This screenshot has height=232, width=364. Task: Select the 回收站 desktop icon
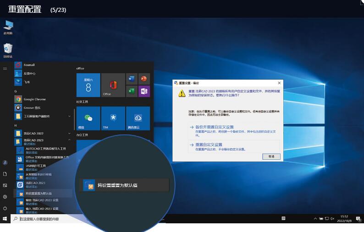[8, 51]
